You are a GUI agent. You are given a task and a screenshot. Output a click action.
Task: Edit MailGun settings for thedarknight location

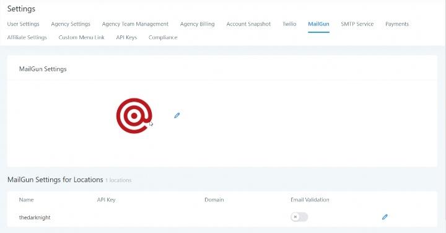click(x=385, y=217)
